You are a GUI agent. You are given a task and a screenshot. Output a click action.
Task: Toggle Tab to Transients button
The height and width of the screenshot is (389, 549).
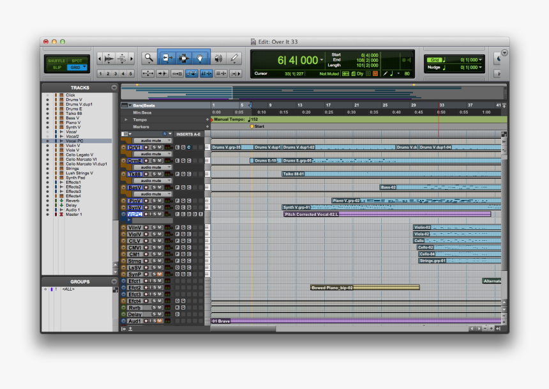(x=162, y=73)
